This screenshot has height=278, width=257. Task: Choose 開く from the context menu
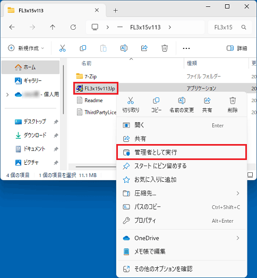pyautogui.click(x=182, y=125)
